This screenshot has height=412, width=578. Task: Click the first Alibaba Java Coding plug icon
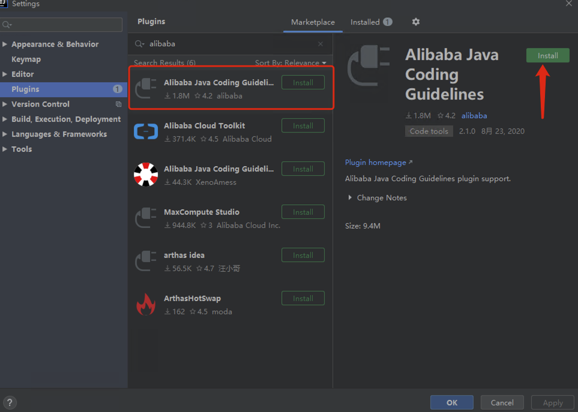pos(146,88)
